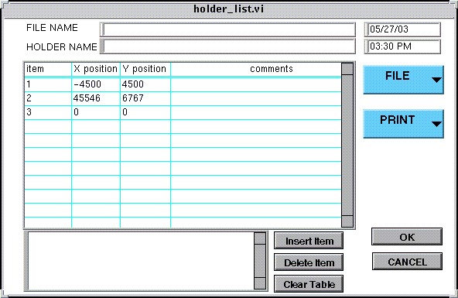Screen dimensions: 458x298
Task: Click the date field 05/27/03
Action: click(402, 29)
